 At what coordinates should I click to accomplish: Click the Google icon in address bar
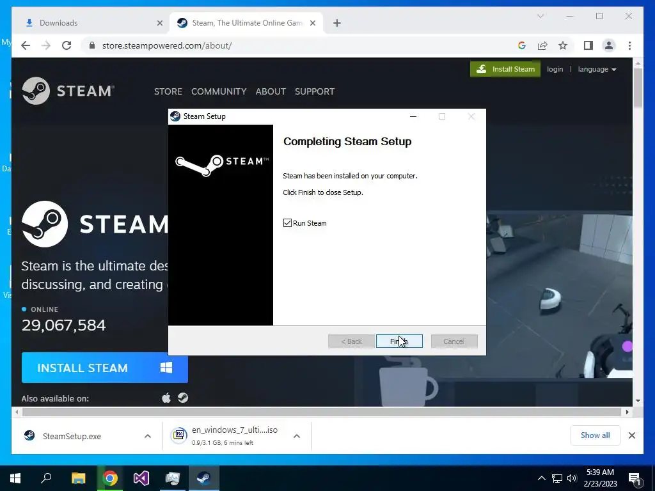click(x=522, y=45)
